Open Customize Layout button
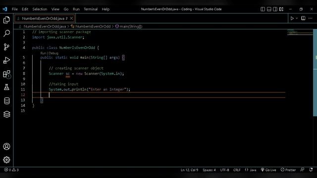This screenshot has height=178, width=317. pyautogui.click(x=281, y=9)
